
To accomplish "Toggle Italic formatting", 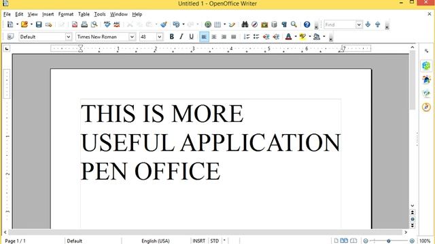I will click(181, 37).
